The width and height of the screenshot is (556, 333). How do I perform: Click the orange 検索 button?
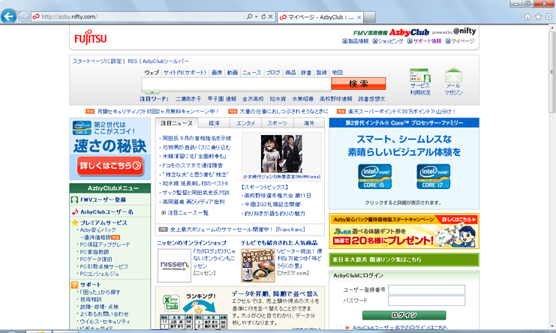[358, 83]
